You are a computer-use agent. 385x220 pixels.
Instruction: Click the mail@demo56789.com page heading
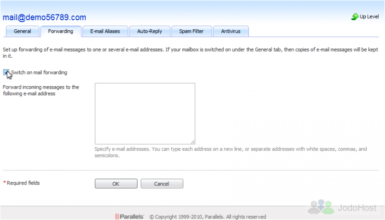(x=44, y=17)
